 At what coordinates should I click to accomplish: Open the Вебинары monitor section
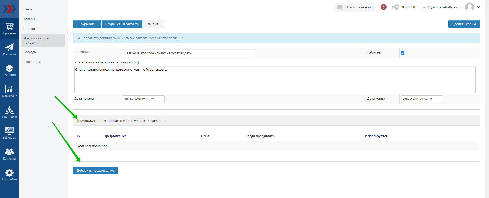pyautogui.click(x=9, y=133)
